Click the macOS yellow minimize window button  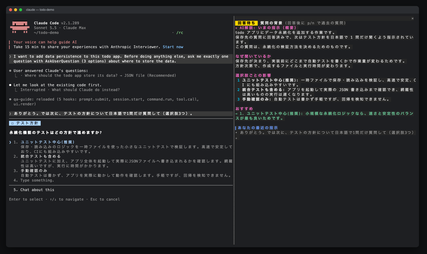coord(16,10)
